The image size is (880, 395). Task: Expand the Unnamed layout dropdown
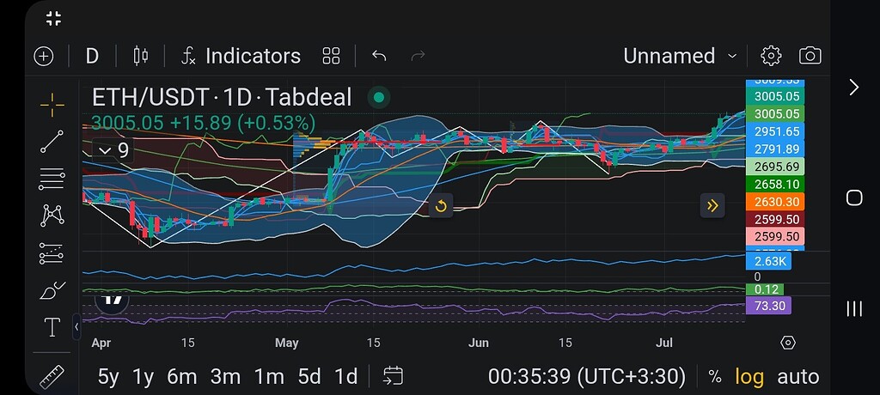[680, 56]
